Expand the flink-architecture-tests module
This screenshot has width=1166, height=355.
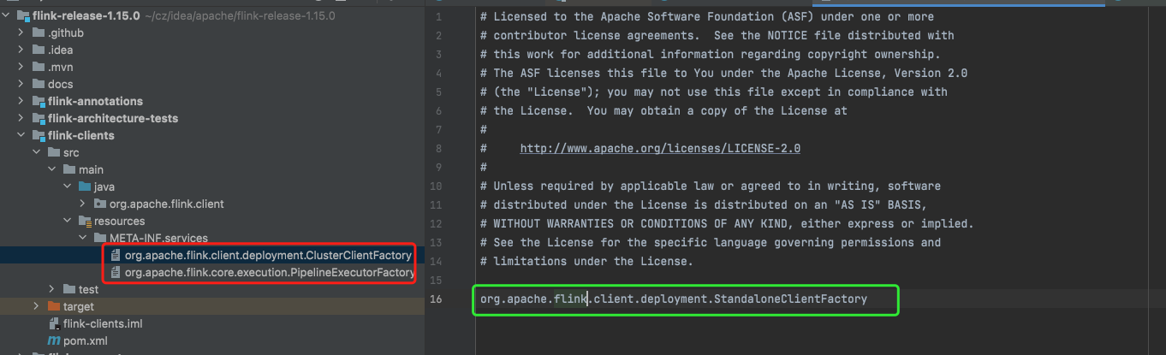22,118
